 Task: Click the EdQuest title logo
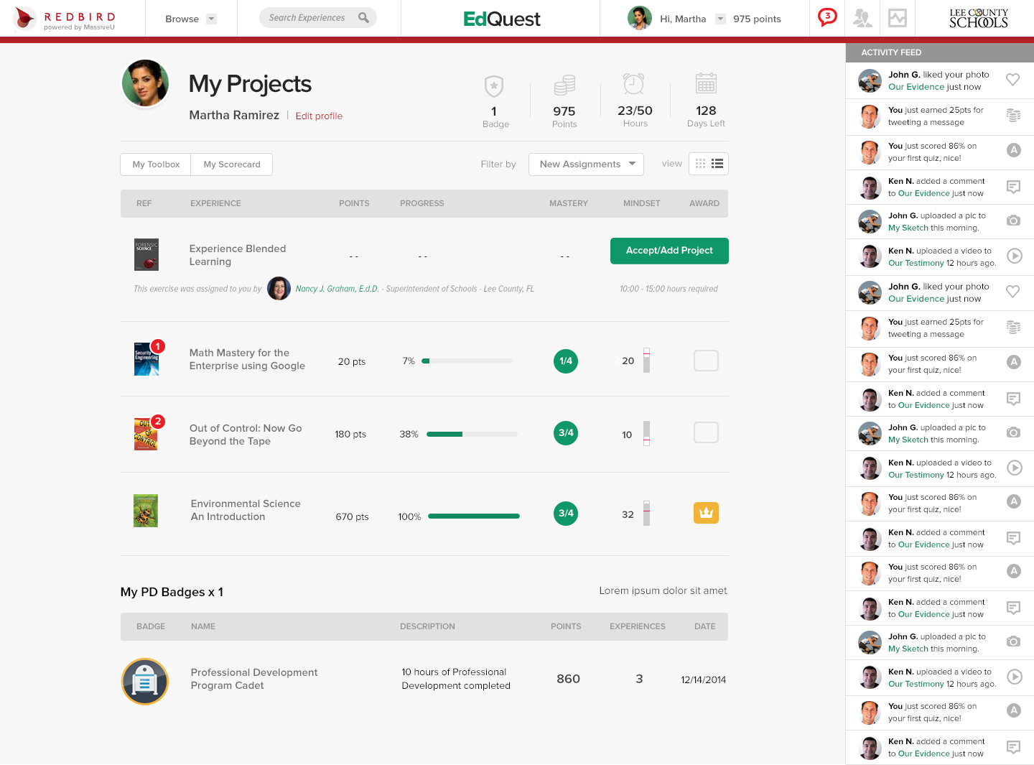(x=502, y=19)
